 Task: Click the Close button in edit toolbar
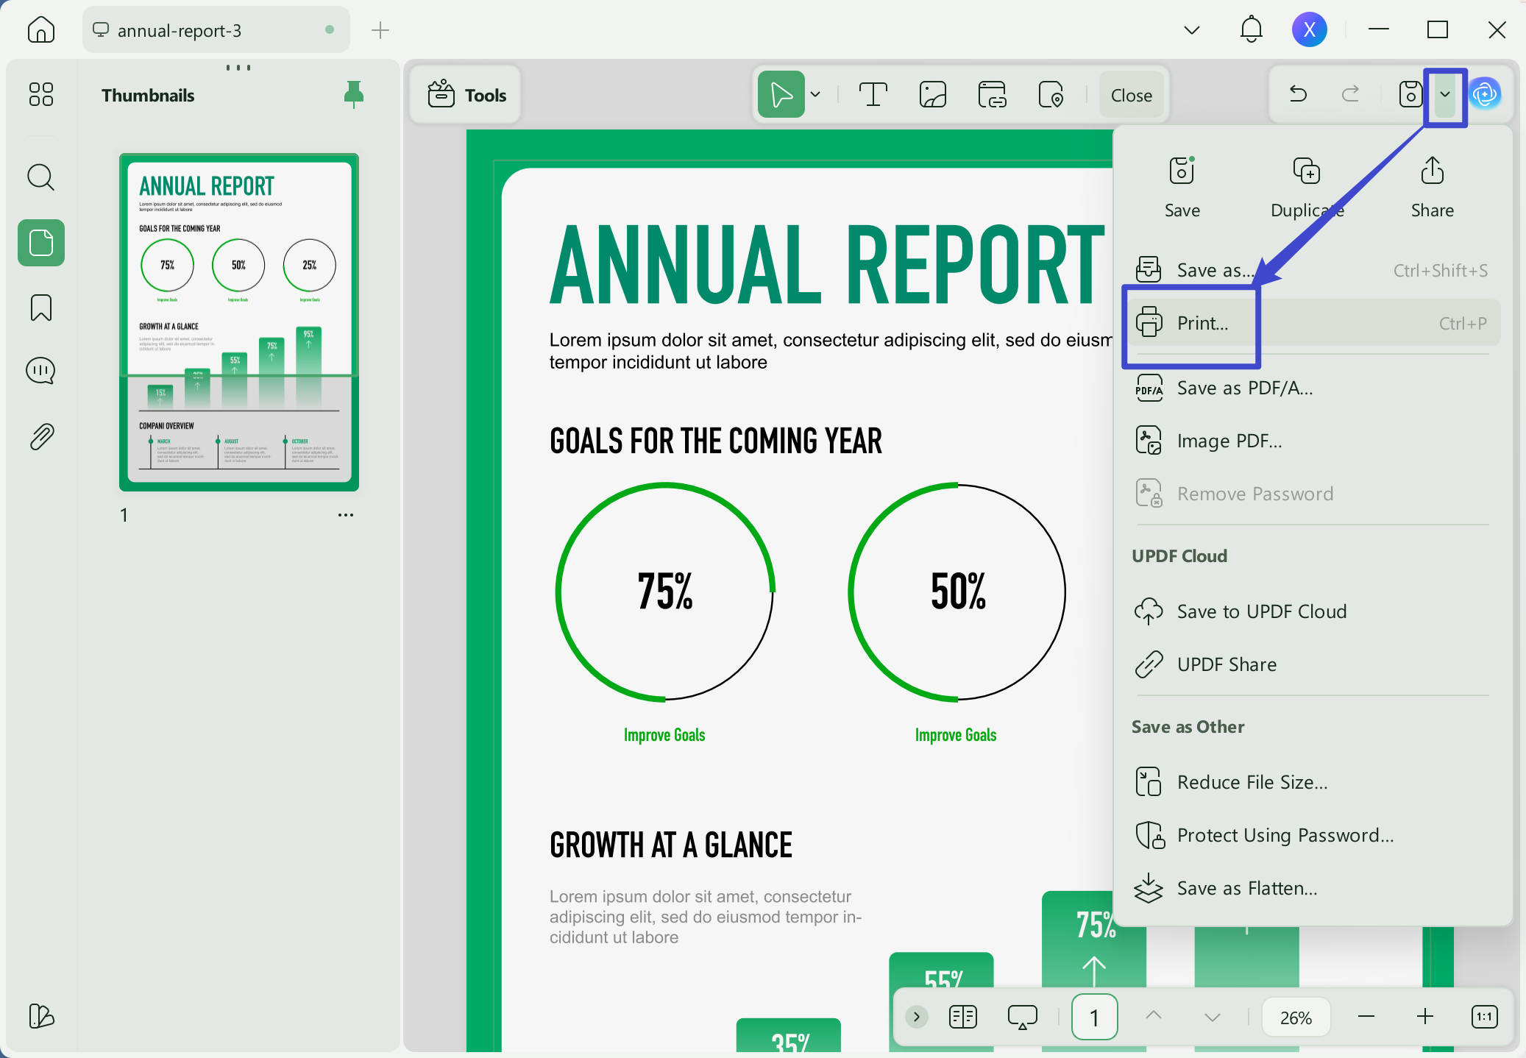click(1132, 95)
